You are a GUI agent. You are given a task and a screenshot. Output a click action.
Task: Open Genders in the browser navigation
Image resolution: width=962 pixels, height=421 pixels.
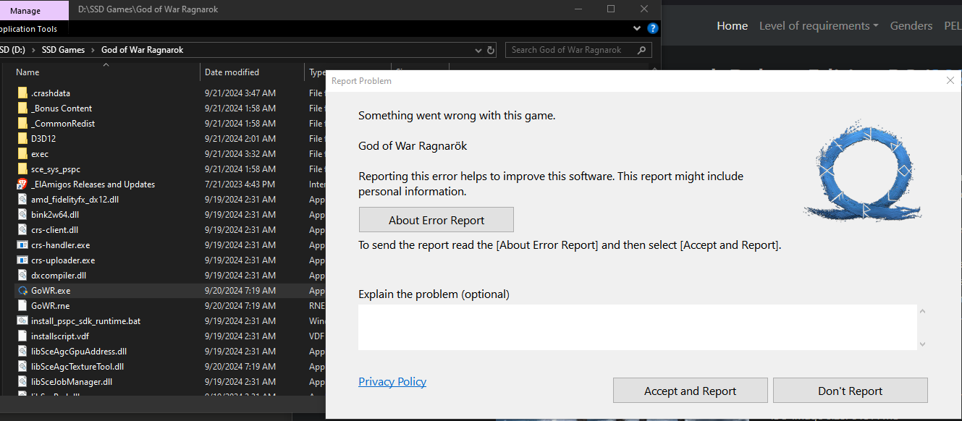pos(911,26)
